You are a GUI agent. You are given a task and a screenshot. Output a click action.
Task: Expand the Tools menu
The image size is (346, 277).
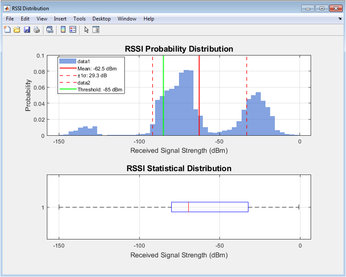79,19
